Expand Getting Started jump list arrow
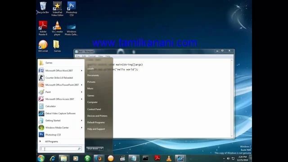The image size is (288, 162). tap(82, 121)
